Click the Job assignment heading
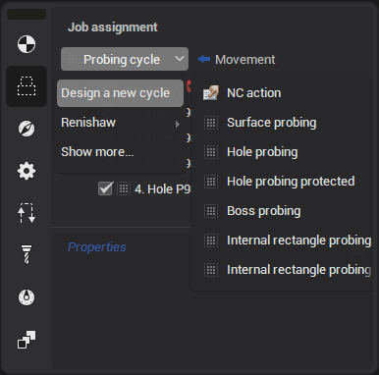This screenshot has width=379, height=375. tap(112, 27)
